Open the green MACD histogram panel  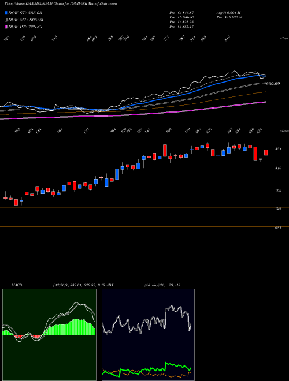tap(49, 335)
